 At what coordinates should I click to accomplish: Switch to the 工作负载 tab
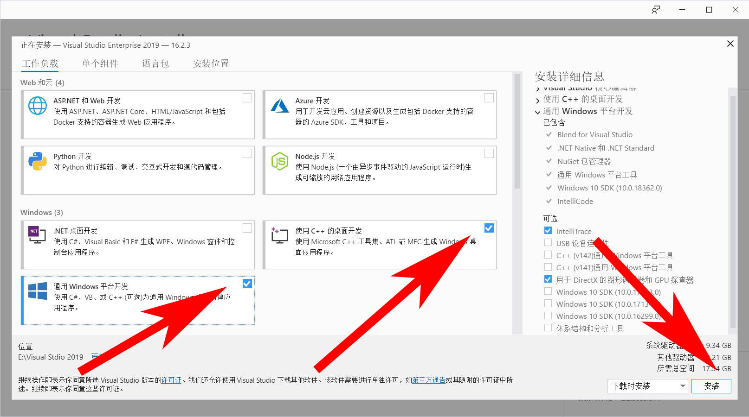pos(40,63)
